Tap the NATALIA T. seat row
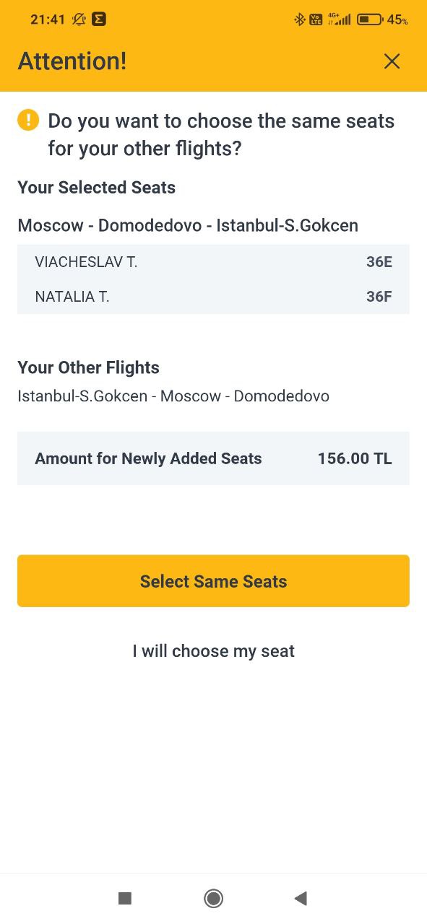The image size is (427, 924). [213, 296]
